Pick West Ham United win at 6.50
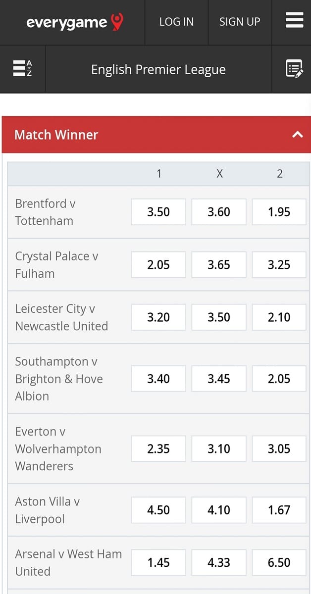Viewport: 311px width, 594px height. (x=279, y=562)
